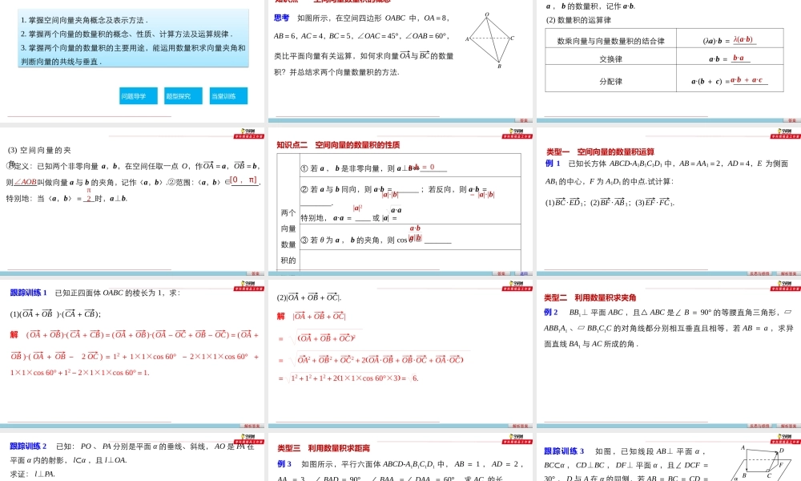Select the learning objectives slide thumbnail
This screenshot has width=801, height=481.
tap(132, 61)
